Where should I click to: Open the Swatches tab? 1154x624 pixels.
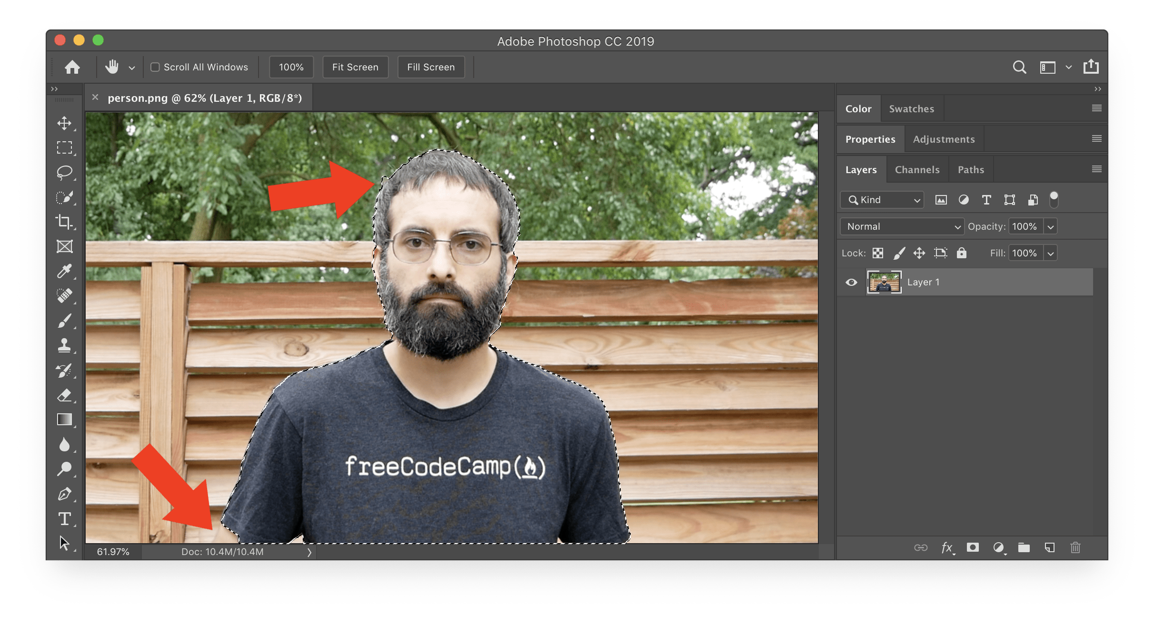pyautogui.click(x=911, y=109)
